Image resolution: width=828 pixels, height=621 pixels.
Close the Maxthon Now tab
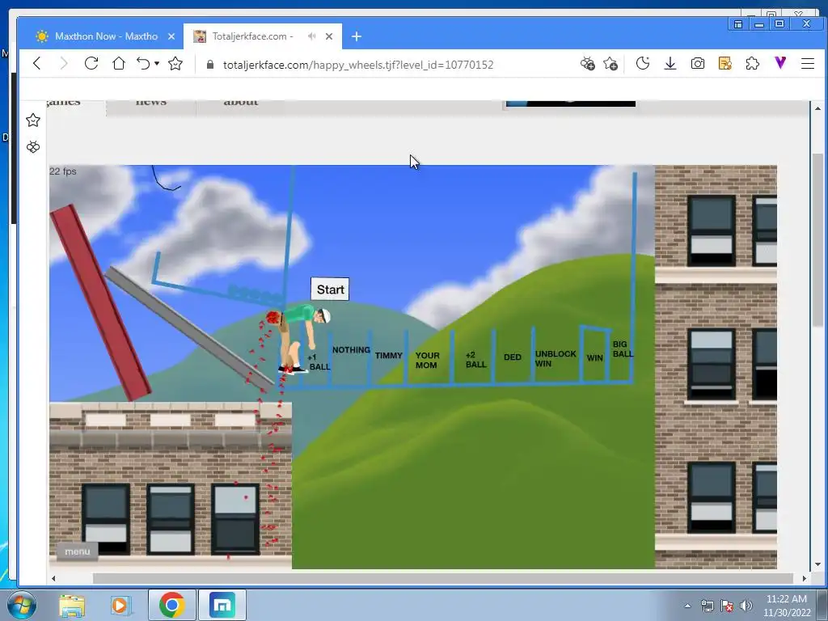[x=171, y=36]
